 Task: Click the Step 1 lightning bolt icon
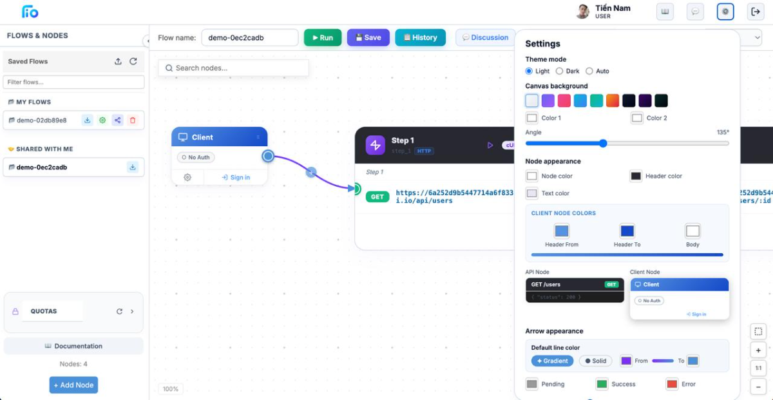click(x=376, y=145)
